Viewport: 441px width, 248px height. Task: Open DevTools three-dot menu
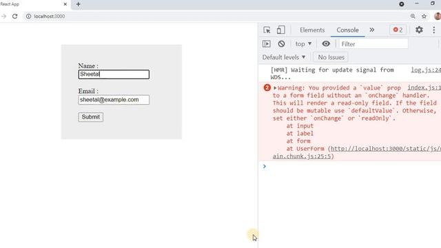click(x=433, y=30)
